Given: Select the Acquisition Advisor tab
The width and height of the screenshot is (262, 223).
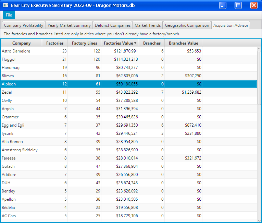Looking at the screenshot, I should pos(231,25).
